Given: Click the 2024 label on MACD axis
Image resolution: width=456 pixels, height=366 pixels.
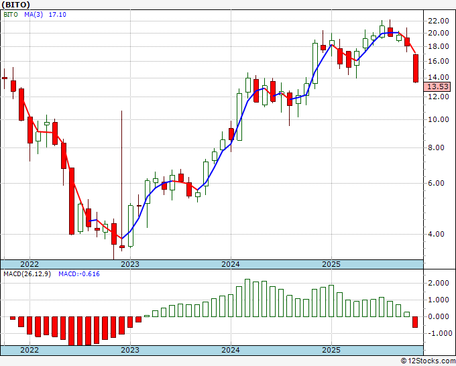Looking at the screenshot, I should click(231, 350).
